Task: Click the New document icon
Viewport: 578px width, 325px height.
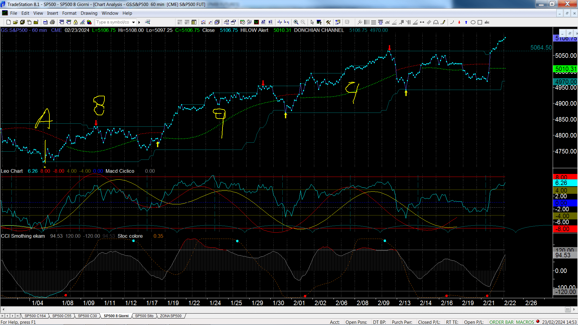Action: click(x=8, y=22)
